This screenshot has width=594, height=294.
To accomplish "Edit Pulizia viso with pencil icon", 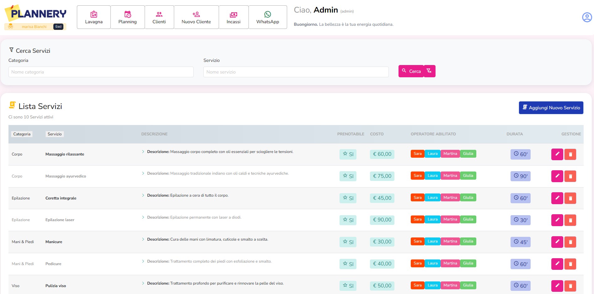I will pos(557,286).
